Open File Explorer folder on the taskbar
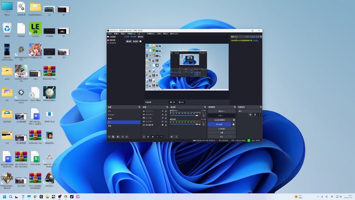This screenshot has width=355, height=200. click(47, 196)
